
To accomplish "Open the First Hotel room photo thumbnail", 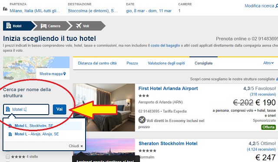I will point(104,107).
